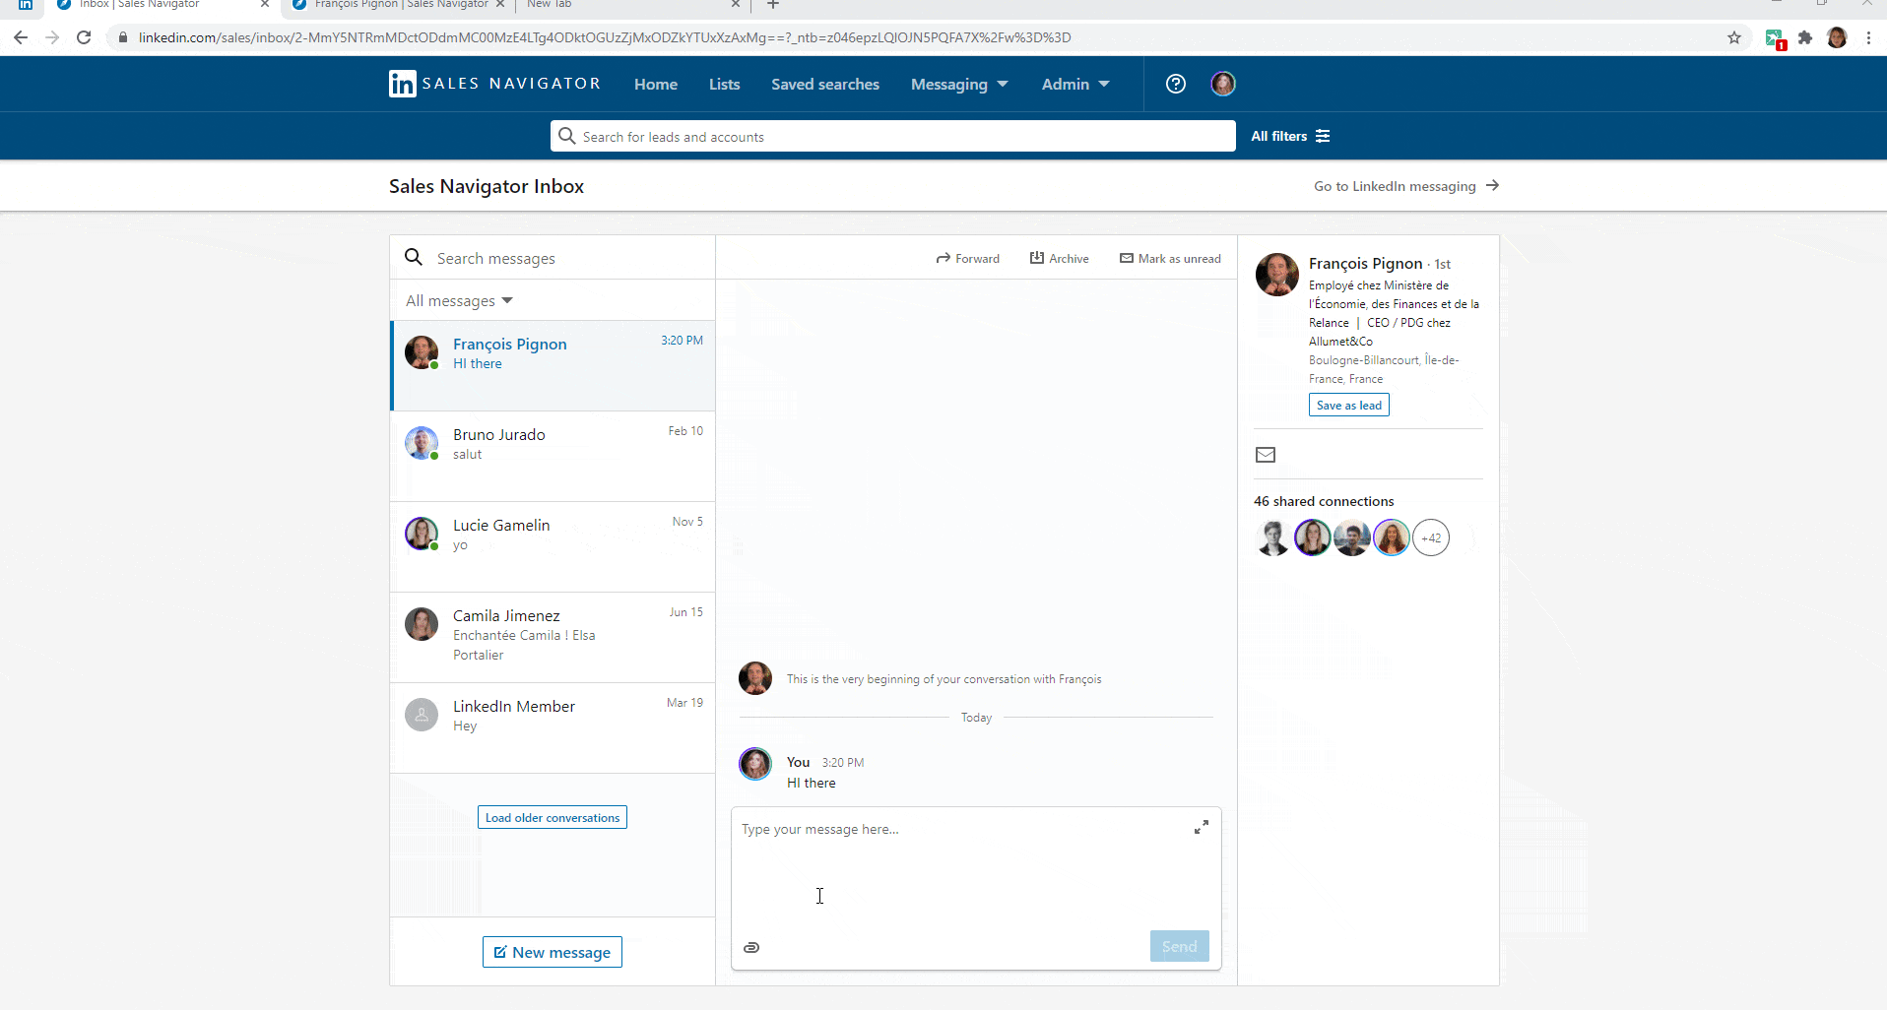
Task: Expand the message compose box
Action: 1202,827
